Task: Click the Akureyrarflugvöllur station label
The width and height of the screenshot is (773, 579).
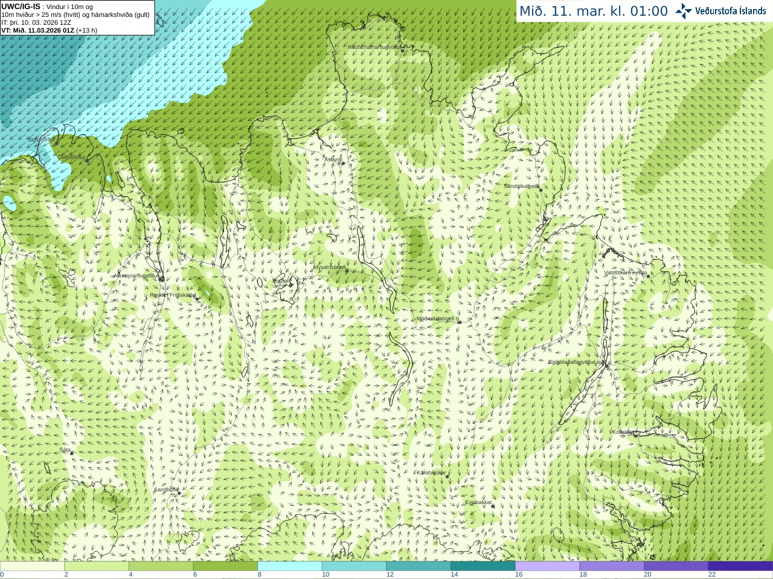Action: 136,276
